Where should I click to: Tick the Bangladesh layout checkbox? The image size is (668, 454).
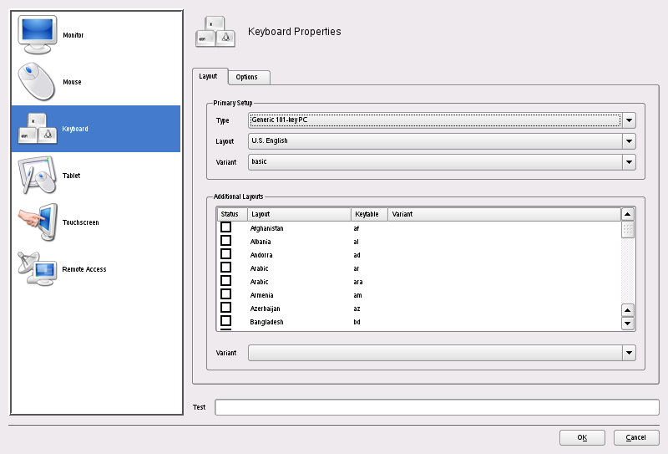[225, 321]
